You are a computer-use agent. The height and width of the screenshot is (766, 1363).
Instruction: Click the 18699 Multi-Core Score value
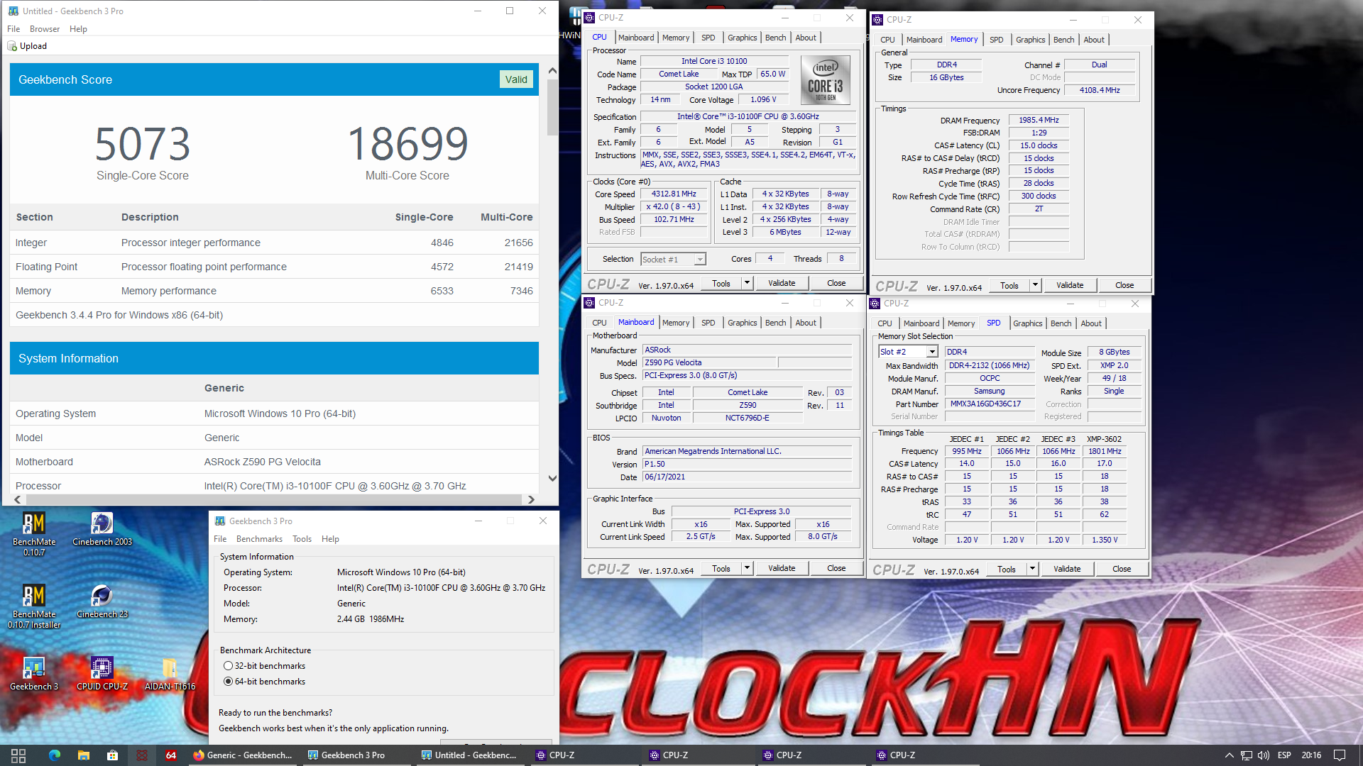click(407, 143)
